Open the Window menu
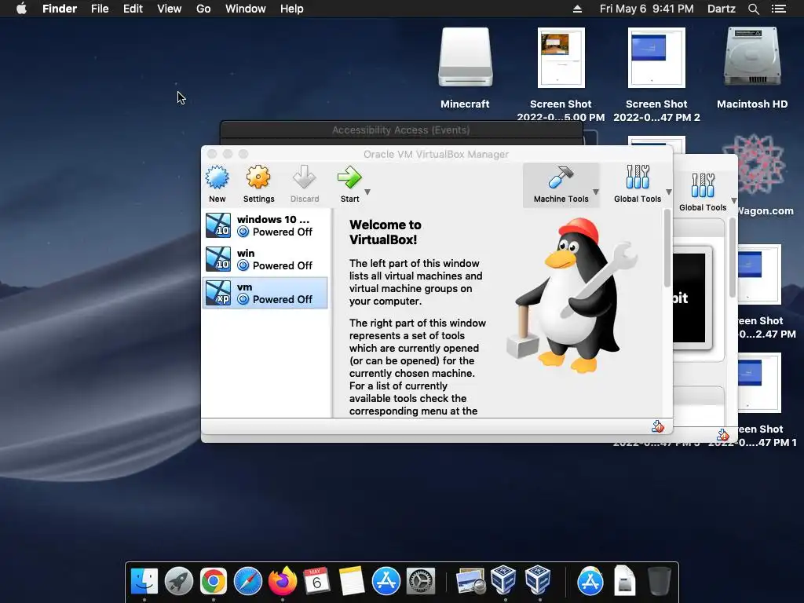 pos(246,9)
